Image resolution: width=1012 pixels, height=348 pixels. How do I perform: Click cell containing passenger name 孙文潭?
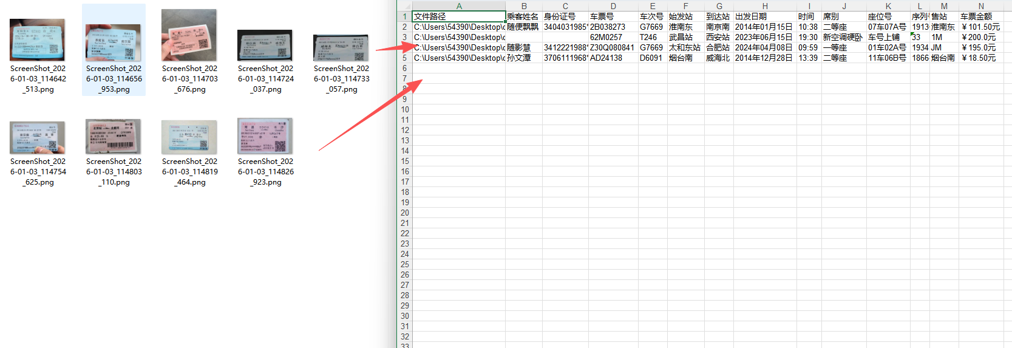click(523, 58)
